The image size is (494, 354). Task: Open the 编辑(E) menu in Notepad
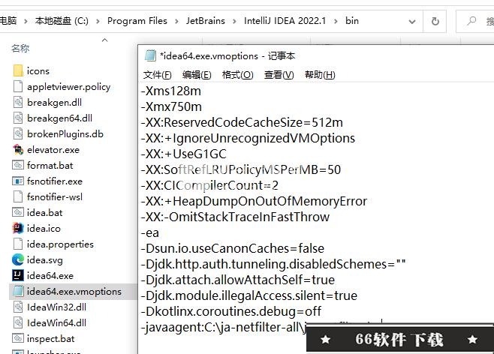pyautogui.click(x=197, y=75)
